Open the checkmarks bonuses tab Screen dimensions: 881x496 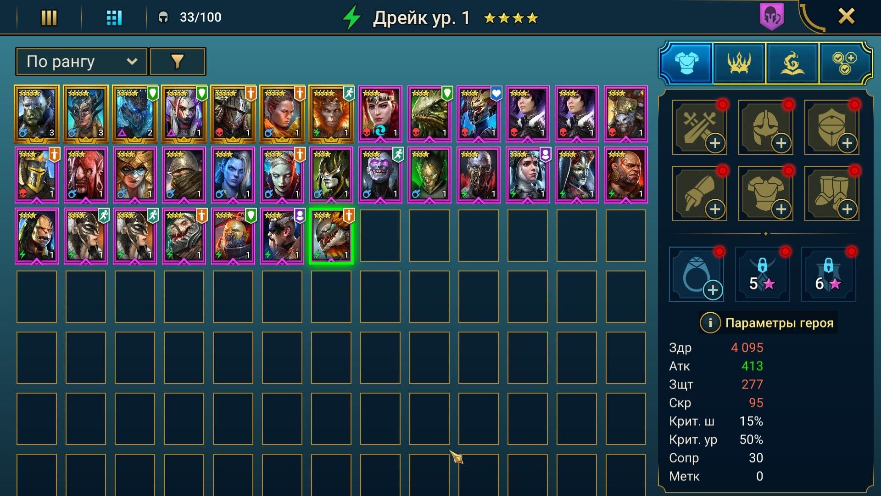(845, 63)
